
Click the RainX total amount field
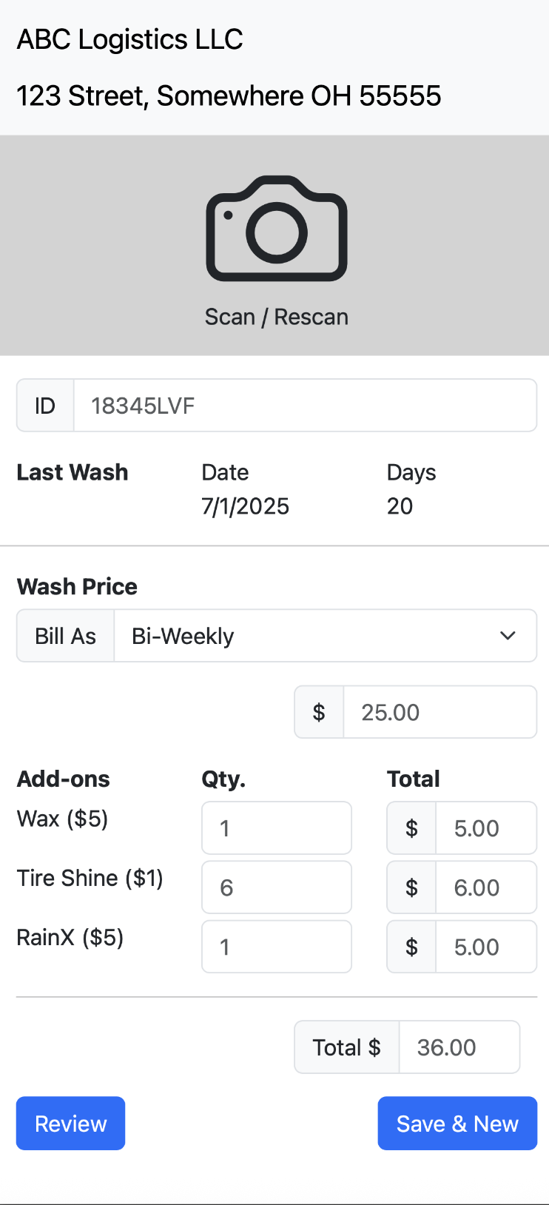tap(485, 947)
